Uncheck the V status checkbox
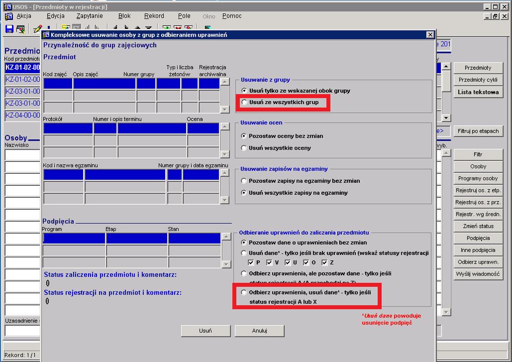The image size is (512, 362). [x=269, y=262]
